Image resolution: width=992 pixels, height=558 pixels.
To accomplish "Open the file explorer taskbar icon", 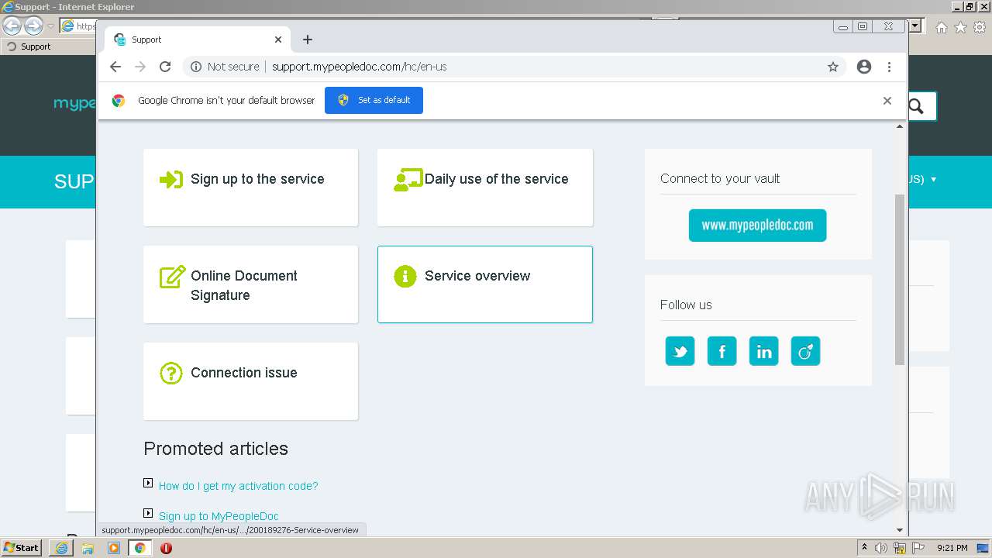I will click(88, 548).
